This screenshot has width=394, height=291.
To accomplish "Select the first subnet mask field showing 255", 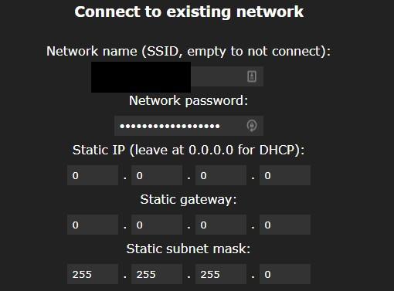I will pyautogui.click(x=93, y=274).
